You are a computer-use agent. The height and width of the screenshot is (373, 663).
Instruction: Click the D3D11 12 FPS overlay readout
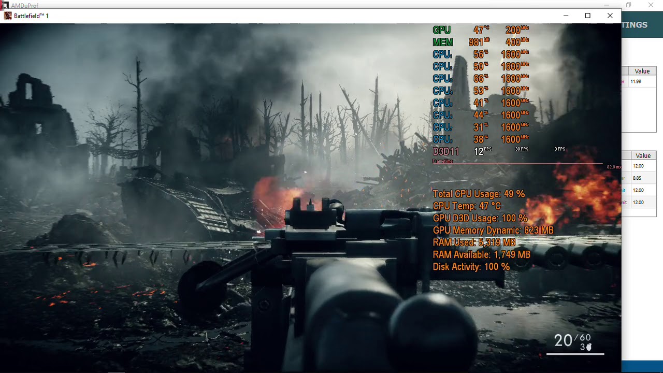click(x=462, y=151)
